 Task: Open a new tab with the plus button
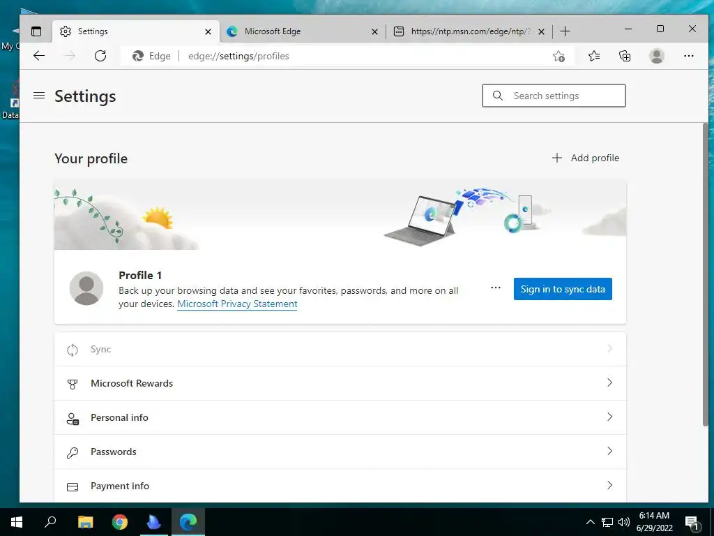click(565, 31)
